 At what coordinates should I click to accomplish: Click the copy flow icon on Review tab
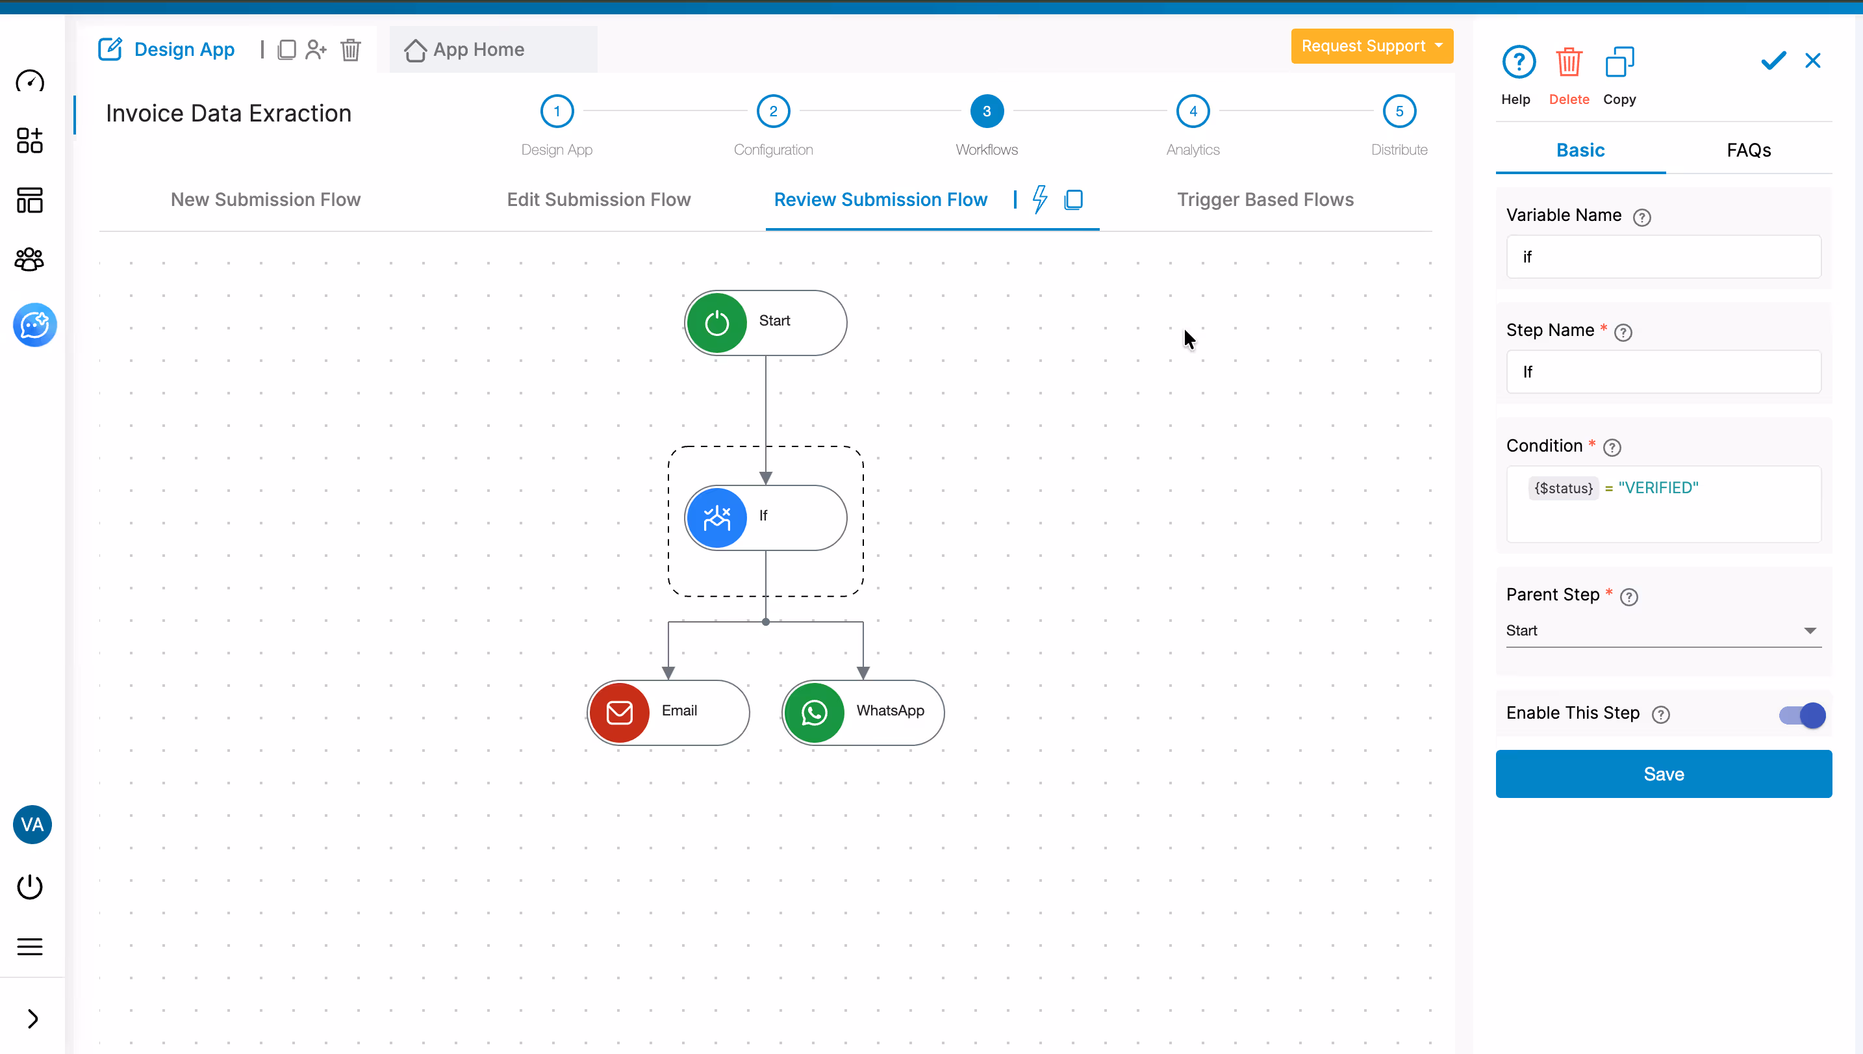coord(1074,199)
